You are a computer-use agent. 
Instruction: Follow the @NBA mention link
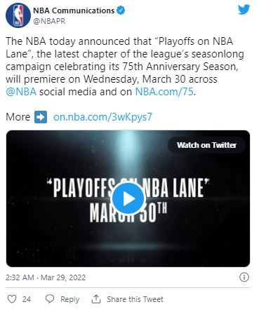21,92
